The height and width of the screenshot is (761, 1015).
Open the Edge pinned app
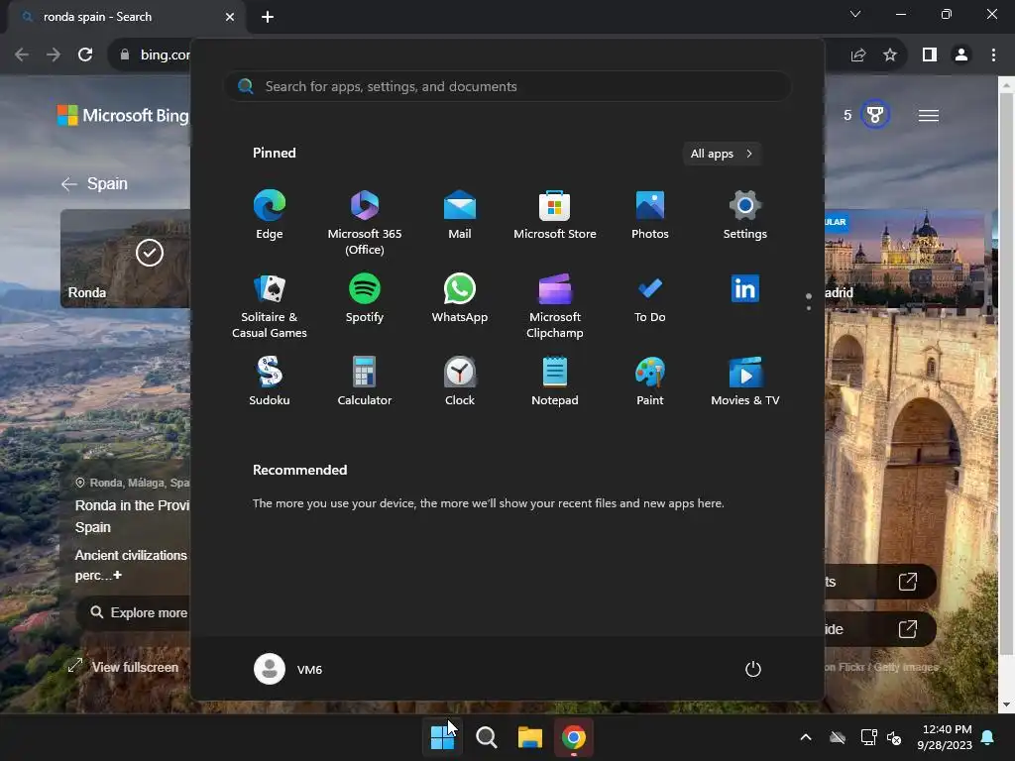[x=270, y=215]
